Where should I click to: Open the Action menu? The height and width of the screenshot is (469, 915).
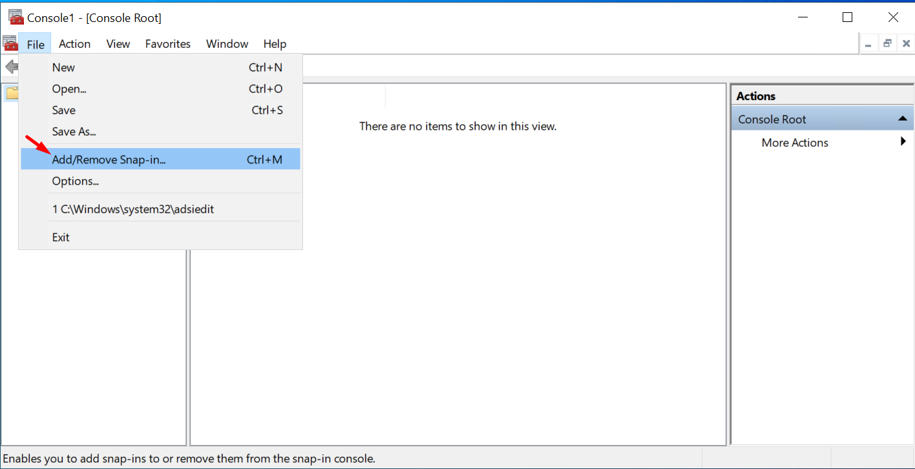(74, 44)
